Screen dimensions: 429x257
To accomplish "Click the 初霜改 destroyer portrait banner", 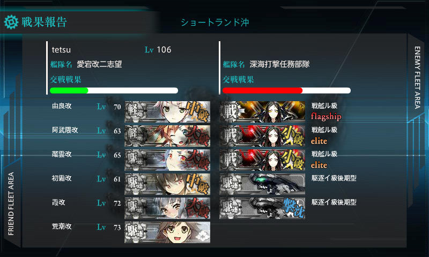I will (x=167, y=184).
